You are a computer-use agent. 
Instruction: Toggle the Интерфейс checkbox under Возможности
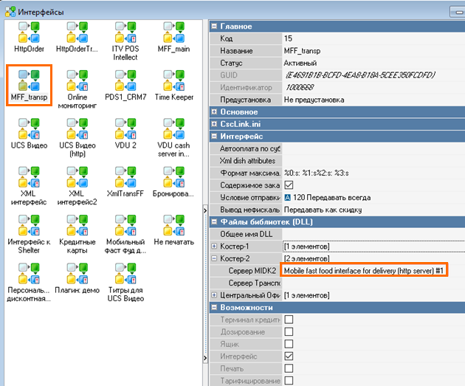tap(289, 356)
